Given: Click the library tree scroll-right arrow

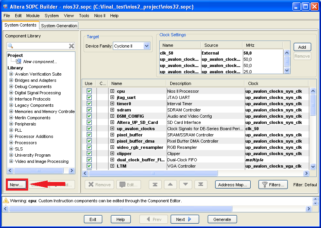Looking at the screenshot, I should pyautogui.click(x=71, y=170).
